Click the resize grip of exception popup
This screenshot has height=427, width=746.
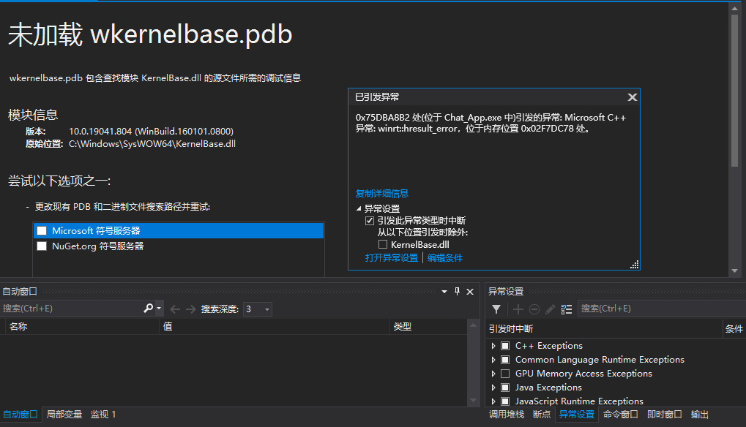pyautogui.click(x=635, y=265)
